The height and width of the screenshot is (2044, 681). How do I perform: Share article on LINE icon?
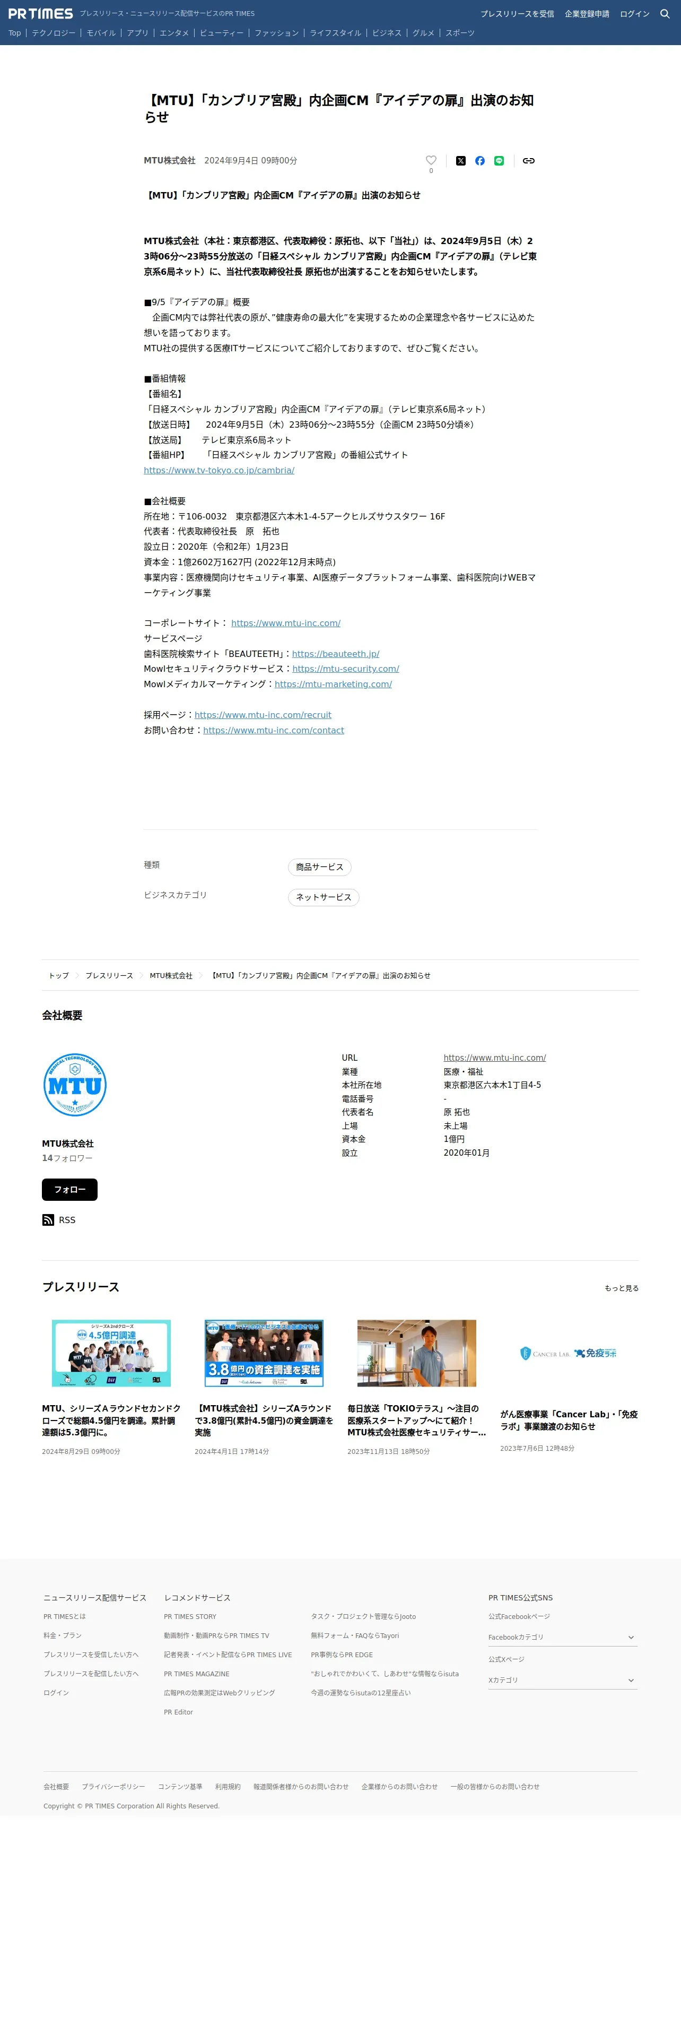[500, 160]
